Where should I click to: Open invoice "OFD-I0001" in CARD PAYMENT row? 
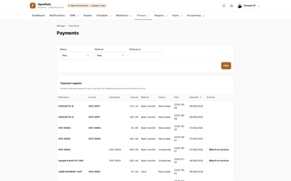[94, 172]
